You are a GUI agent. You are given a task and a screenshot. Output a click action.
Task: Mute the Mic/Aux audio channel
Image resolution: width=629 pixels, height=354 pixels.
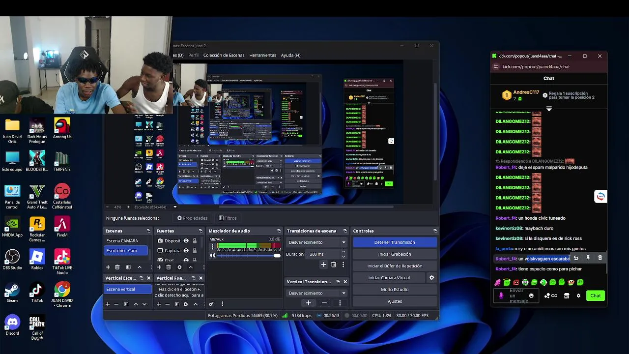[212, 255]
